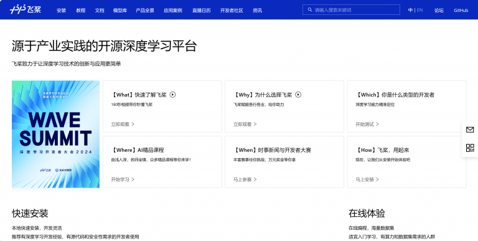The image size is (478, 241).
Task: Click the 由浅入深，名师坐镇 description
Action: click(x=151, y=160)
